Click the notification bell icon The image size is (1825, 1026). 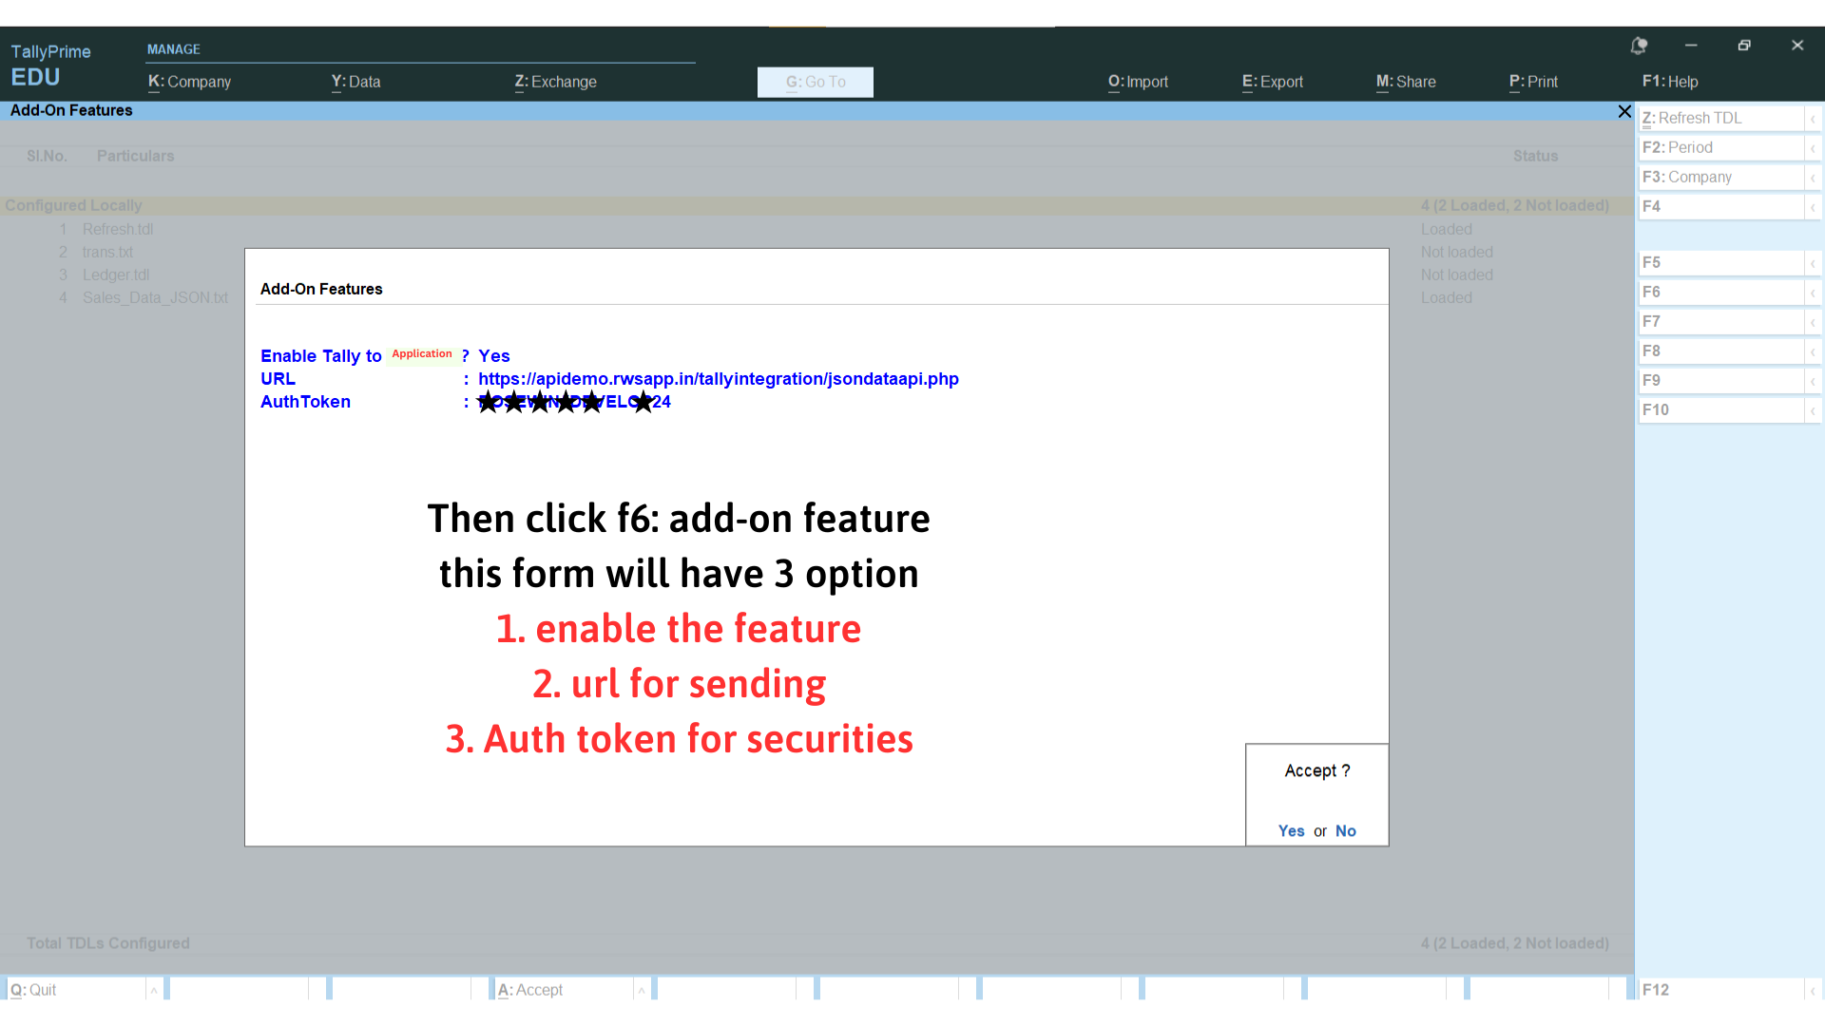point(1639,46)
